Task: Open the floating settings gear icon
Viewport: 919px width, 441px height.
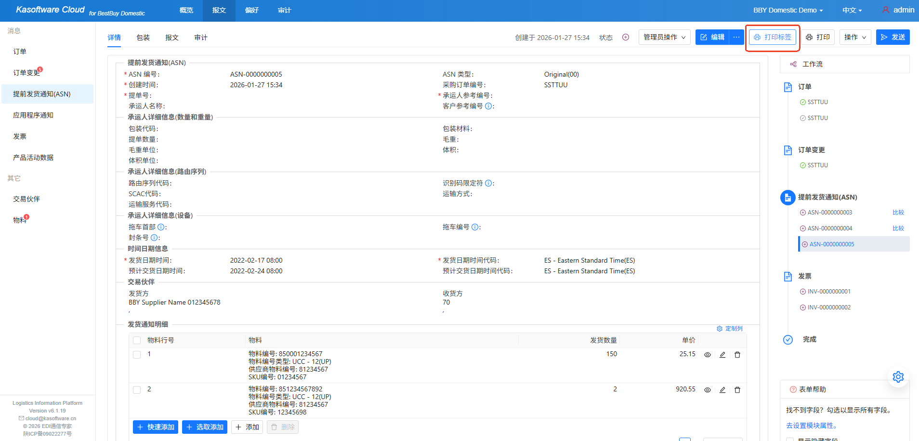Action: point(898,377)
